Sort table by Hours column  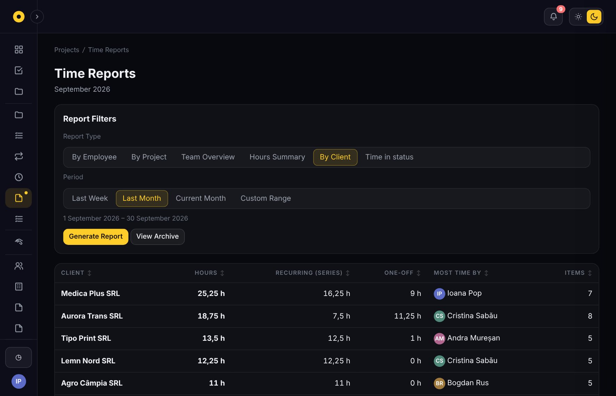(210, 273)
